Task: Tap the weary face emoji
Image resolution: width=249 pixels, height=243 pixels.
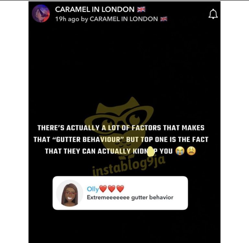Action: 191,151
